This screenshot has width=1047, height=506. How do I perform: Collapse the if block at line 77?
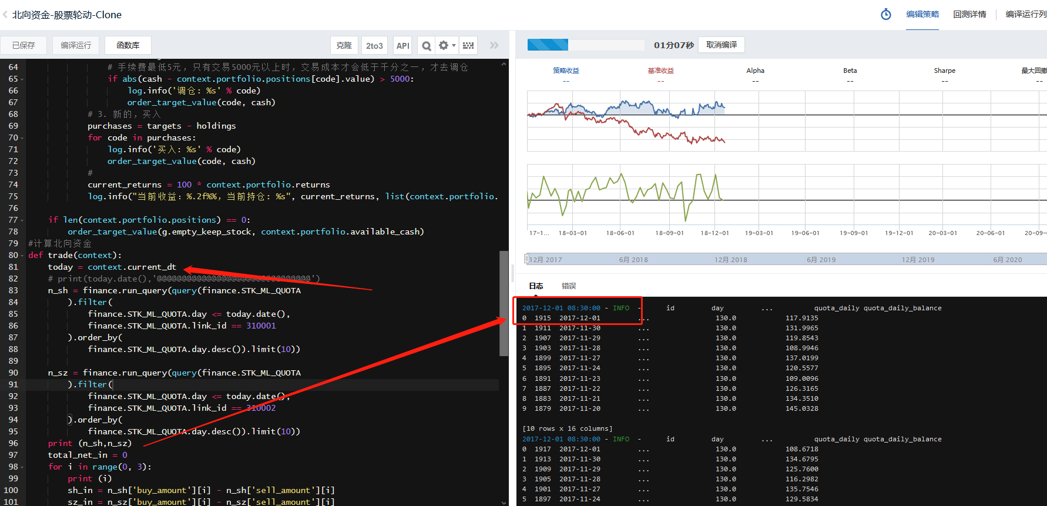[x=22, y=220]
